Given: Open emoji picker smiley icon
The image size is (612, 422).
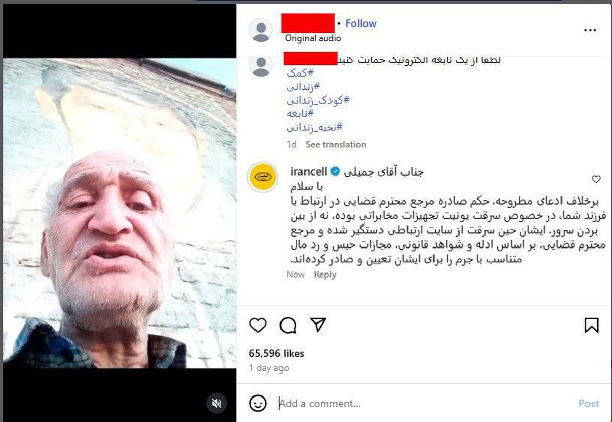Looking at the screenshot, I should 258,403.
